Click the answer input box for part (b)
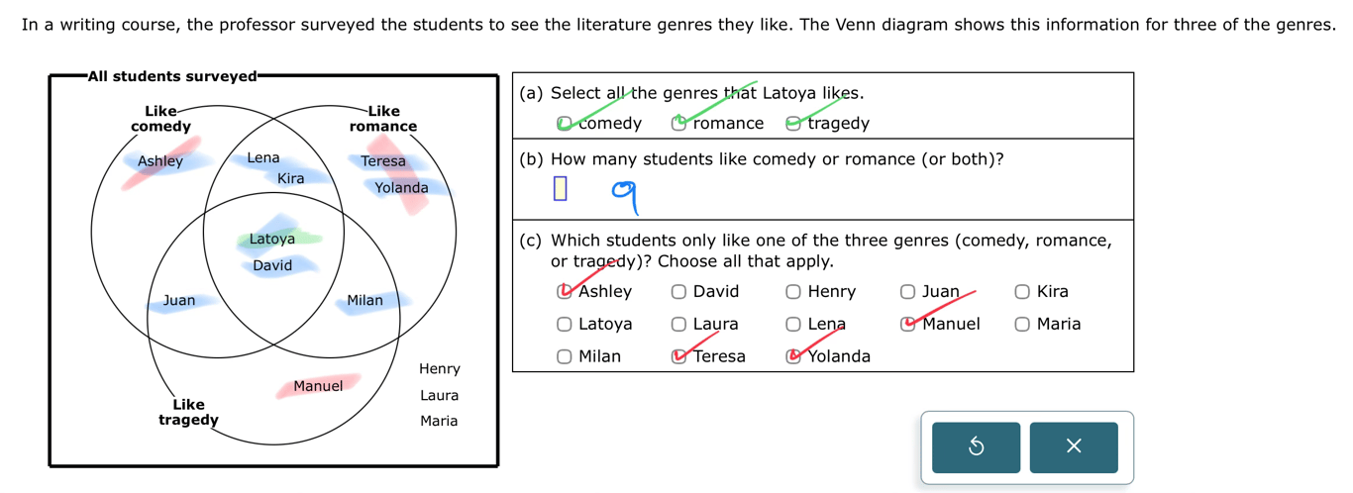 point(560,188)
